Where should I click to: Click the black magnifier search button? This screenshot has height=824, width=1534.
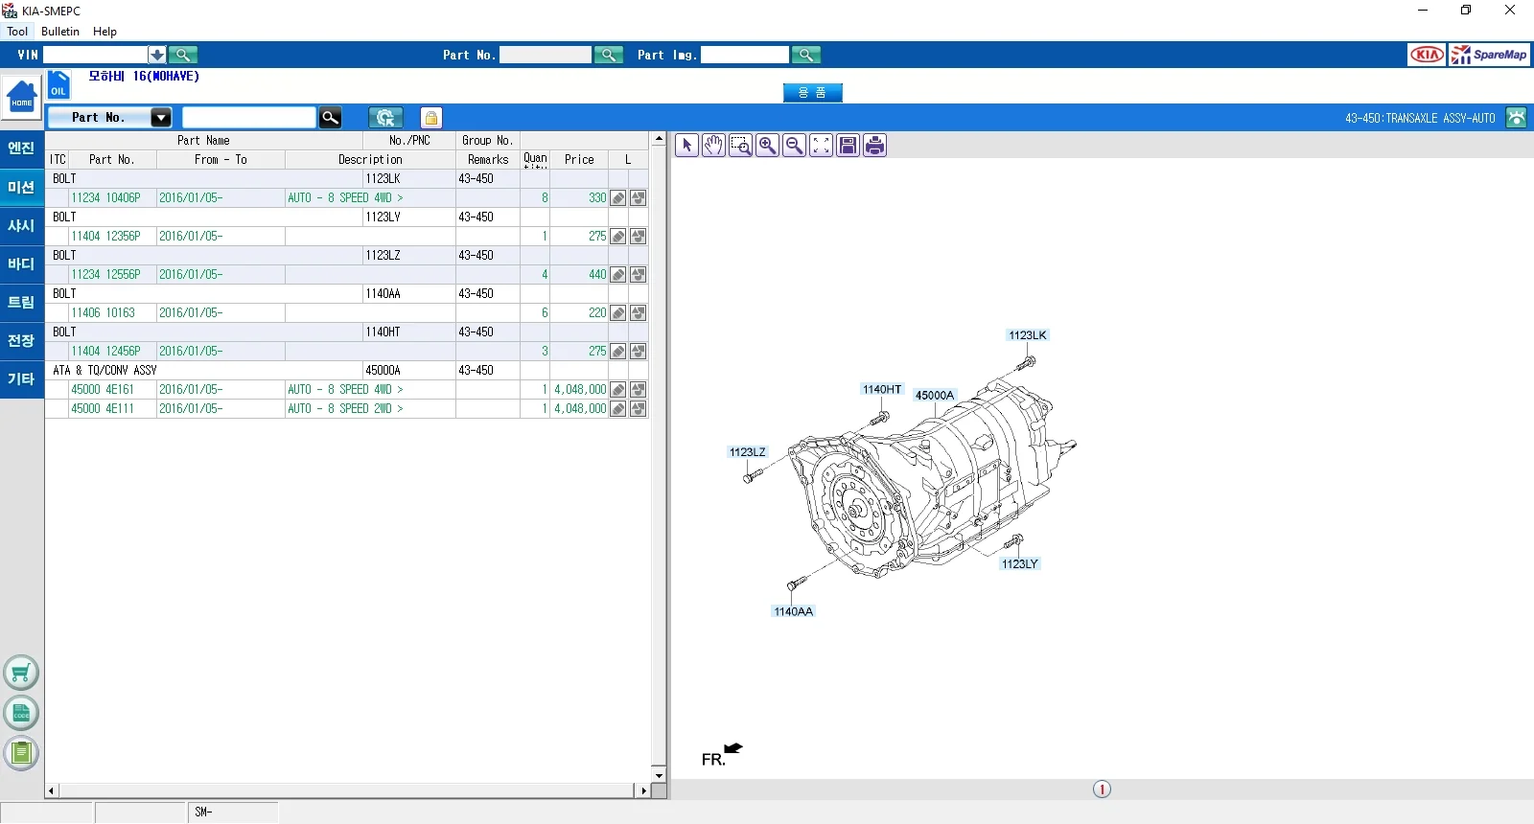click(x=330, y=117)
